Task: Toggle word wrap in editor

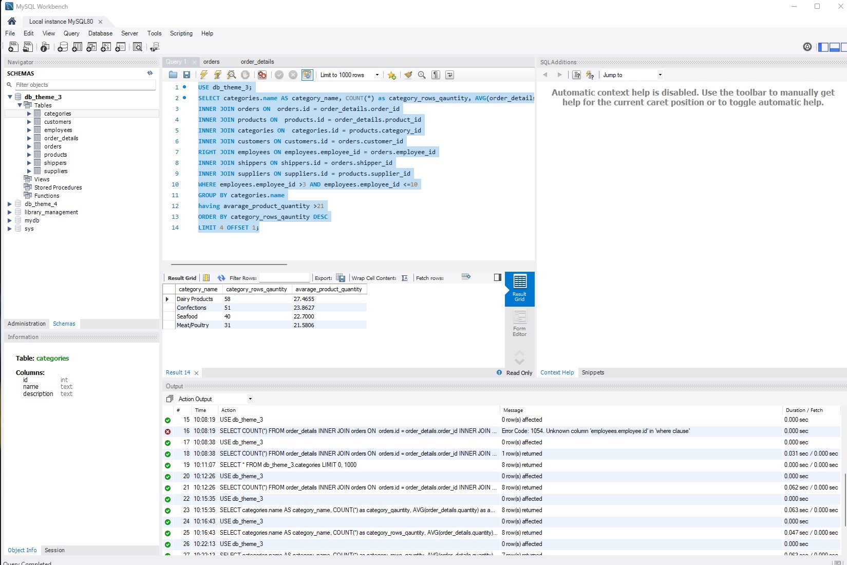Action: pyautogui.click(x=449, y=75)
